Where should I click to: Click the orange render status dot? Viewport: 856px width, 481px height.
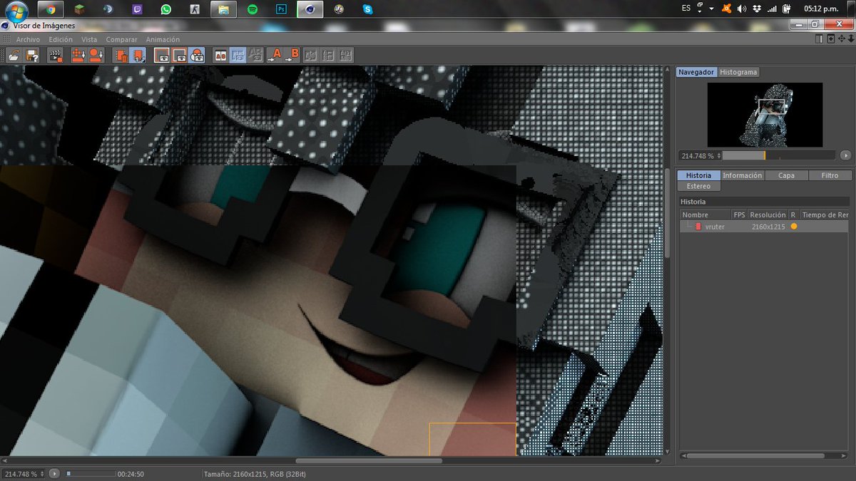click(x=793, y=227)
